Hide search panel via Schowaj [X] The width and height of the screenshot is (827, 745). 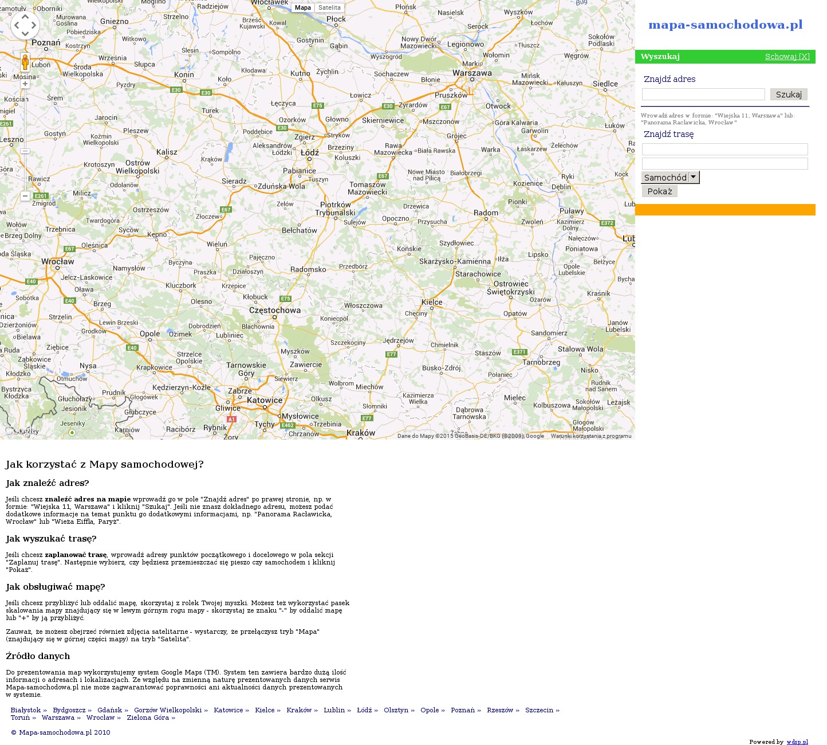click(x=787, y=57)
